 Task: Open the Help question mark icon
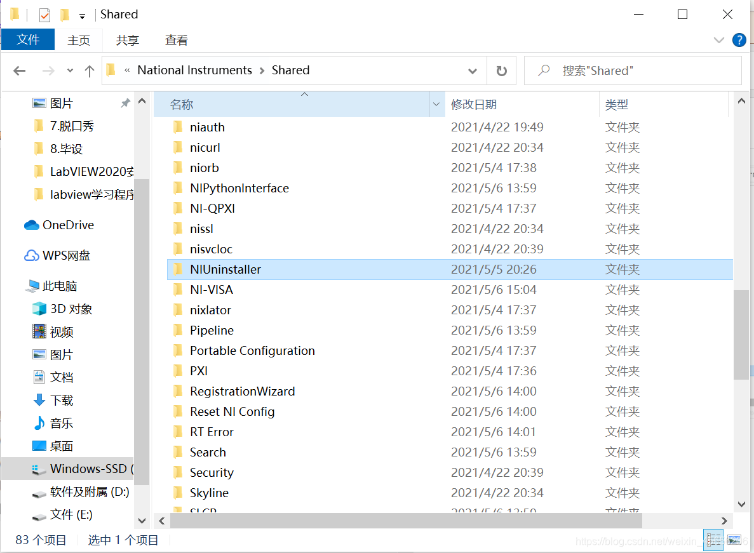(x=739, y=40)
